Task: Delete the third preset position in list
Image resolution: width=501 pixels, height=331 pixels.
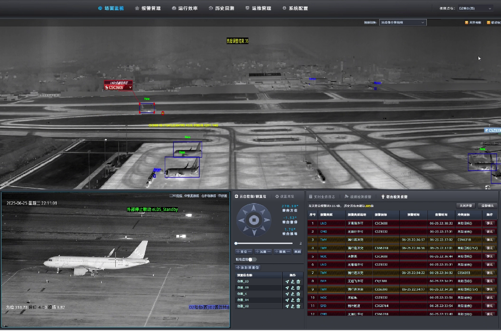Action: point(298,294)
